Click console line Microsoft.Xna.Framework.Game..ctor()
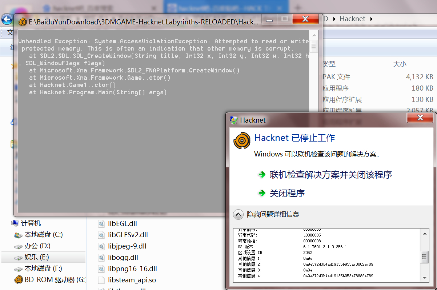Image resolution: width=437 pixels, height=290 pixels. point(100,78)
